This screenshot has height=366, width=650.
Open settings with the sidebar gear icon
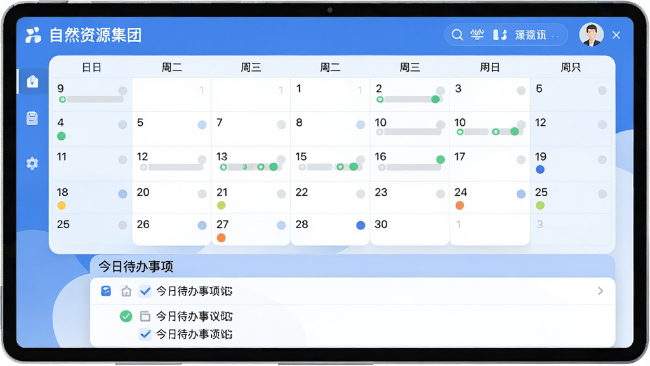[32, 163]
